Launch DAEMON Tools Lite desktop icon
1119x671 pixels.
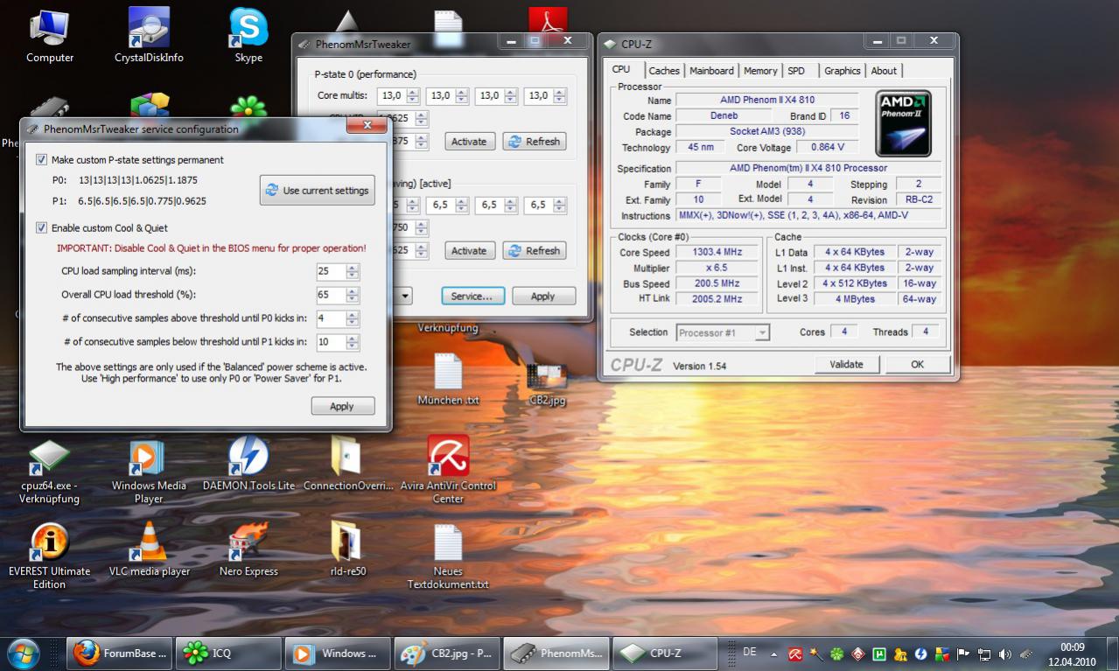(248, 465)
